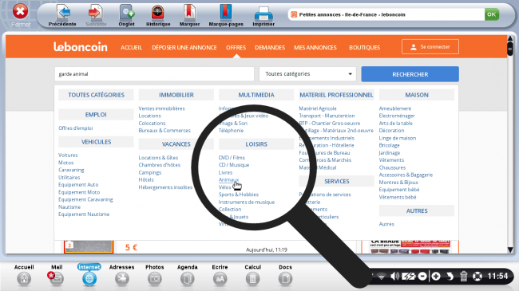The width and height of the screenshot is (519, 291).
Task: Select the TOUTES CATÉGORIES header
Action: point(96,95)
